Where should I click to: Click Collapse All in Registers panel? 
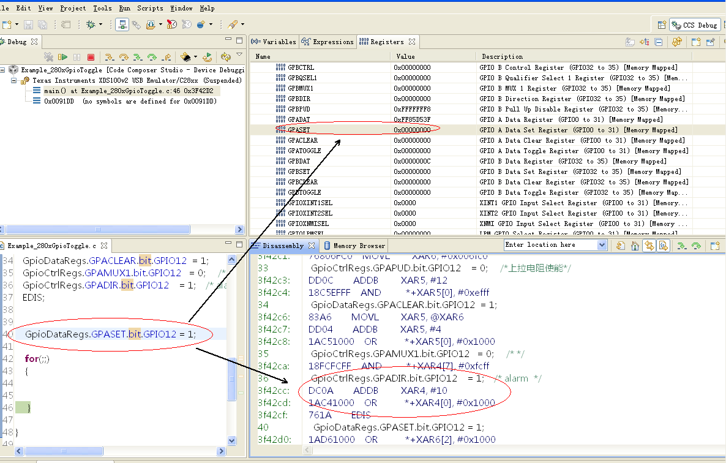pyautogui.click(x=658, y=42)
